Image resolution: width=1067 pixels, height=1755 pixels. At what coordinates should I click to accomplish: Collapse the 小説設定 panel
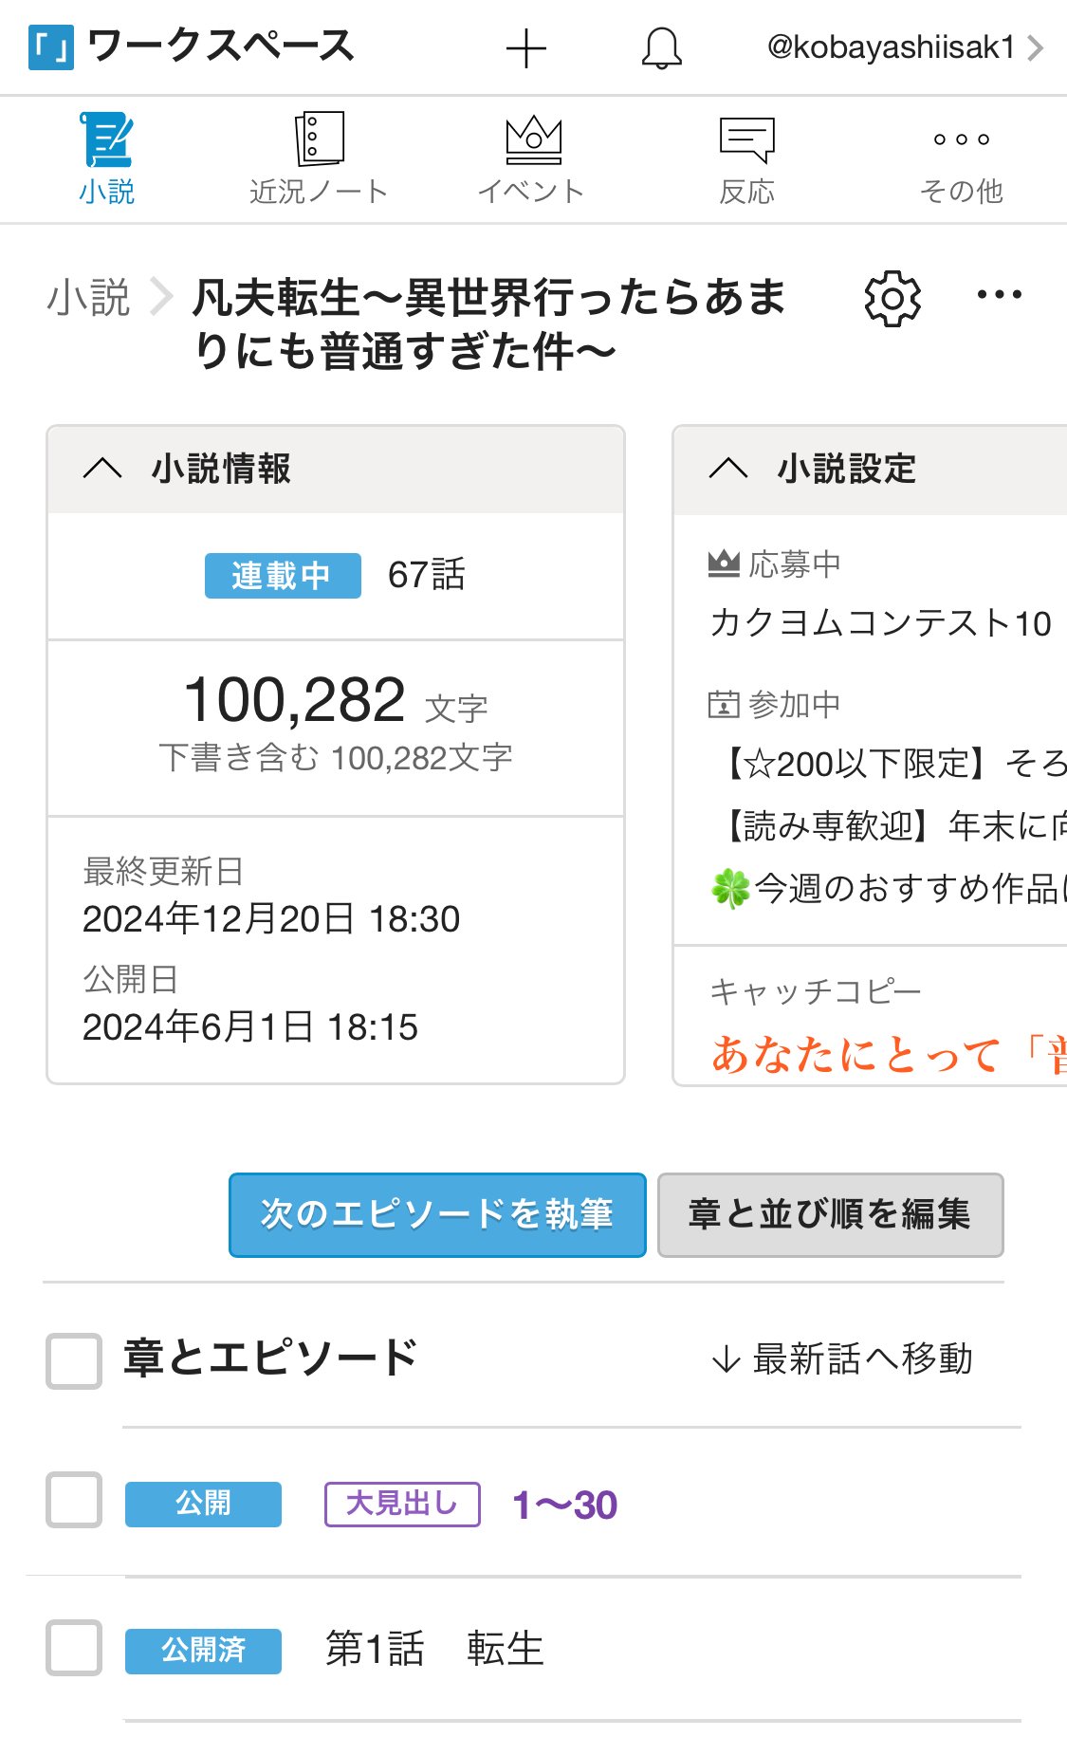click(x=728, y=469)
